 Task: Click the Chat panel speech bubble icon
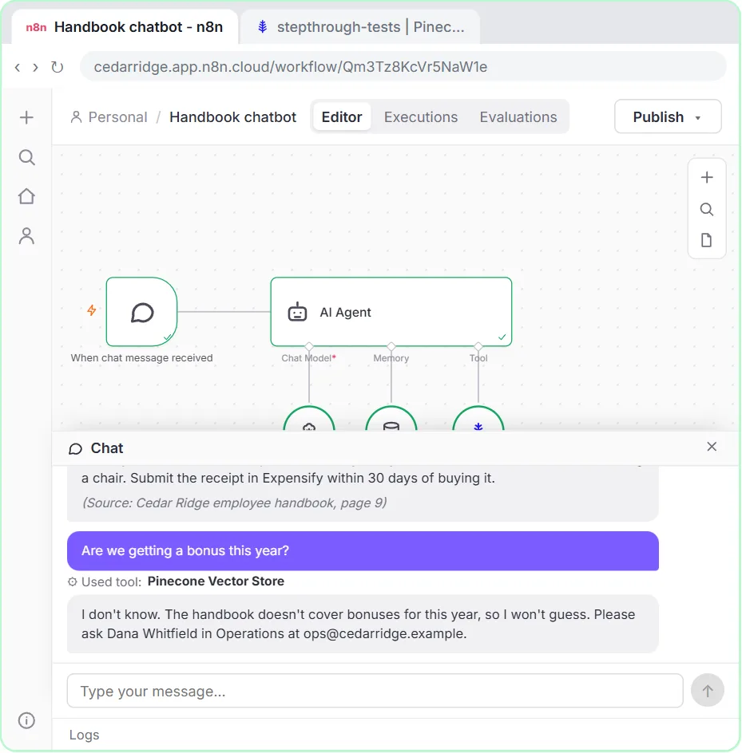click(x=76, y=448)
